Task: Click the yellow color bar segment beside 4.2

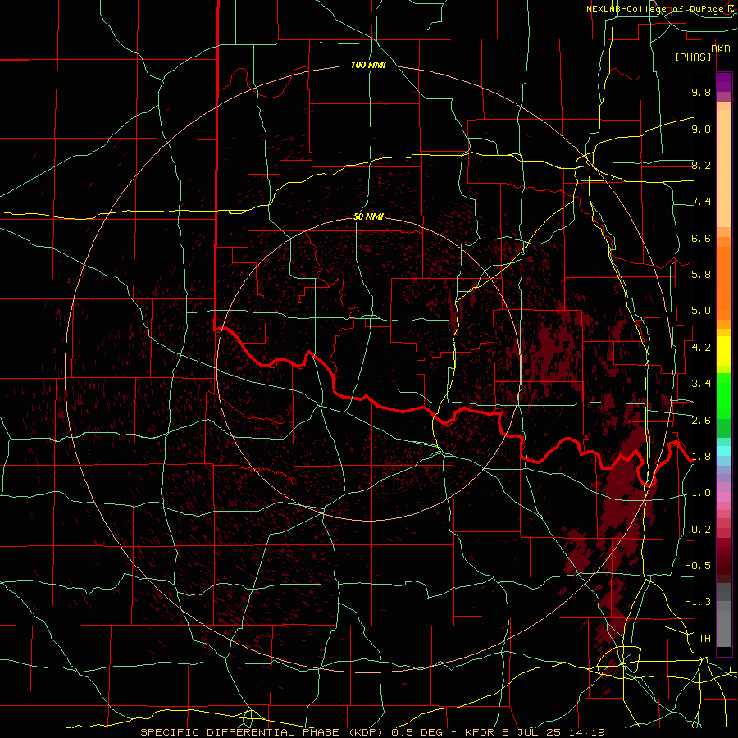Action: [724, 351]
